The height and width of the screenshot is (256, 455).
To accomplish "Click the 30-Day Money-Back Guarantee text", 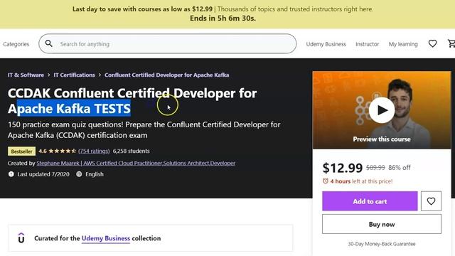I will point(382,244).
